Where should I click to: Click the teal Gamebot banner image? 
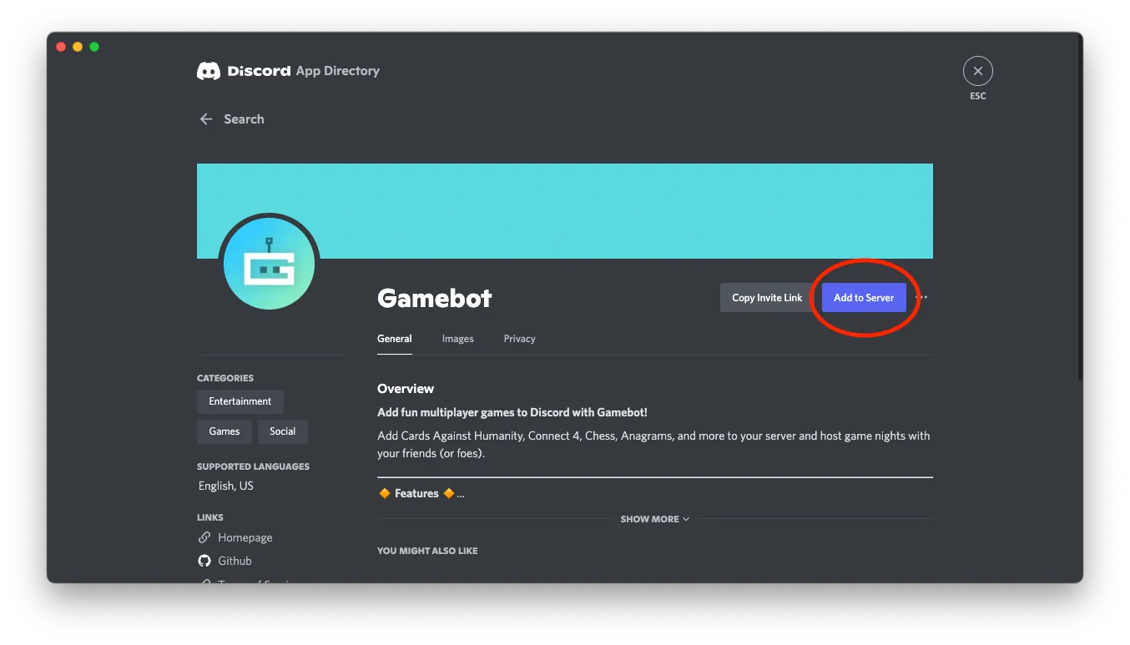tap(565, 211)
